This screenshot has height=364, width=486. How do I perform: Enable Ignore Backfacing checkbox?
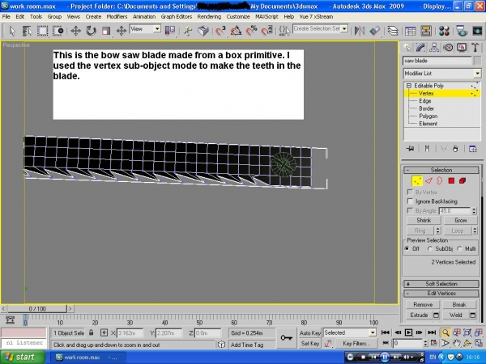coord(410,201)
